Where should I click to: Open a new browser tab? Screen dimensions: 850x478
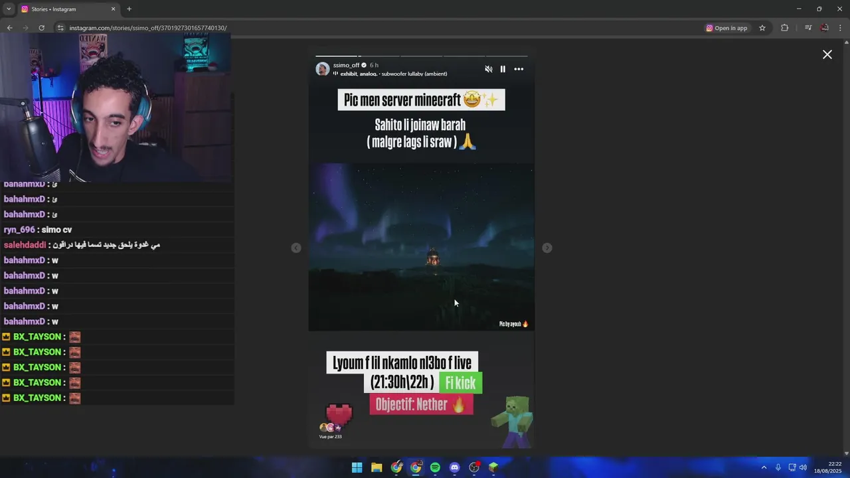pyautogui.click(x=129, y=9)
